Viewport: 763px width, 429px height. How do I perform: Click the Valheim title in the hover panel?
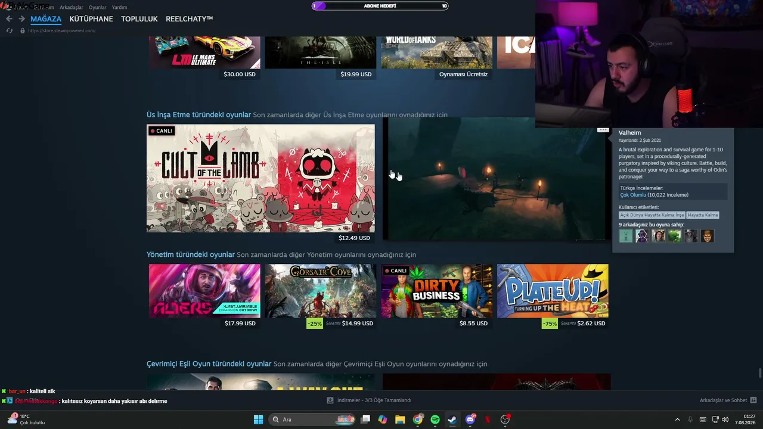click(629, 133)
